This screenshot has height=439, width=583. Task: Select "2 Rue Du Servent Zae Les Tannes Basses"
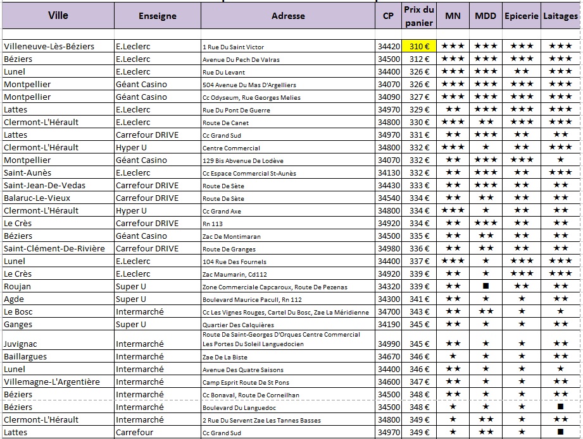288,419
